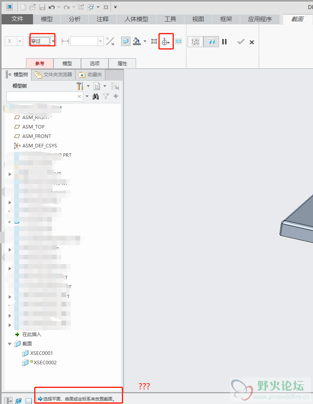Image resolution: width=313 pixels, height=404 pixels.
Task: Click the binoculars find icon
Action: [96, 96]
